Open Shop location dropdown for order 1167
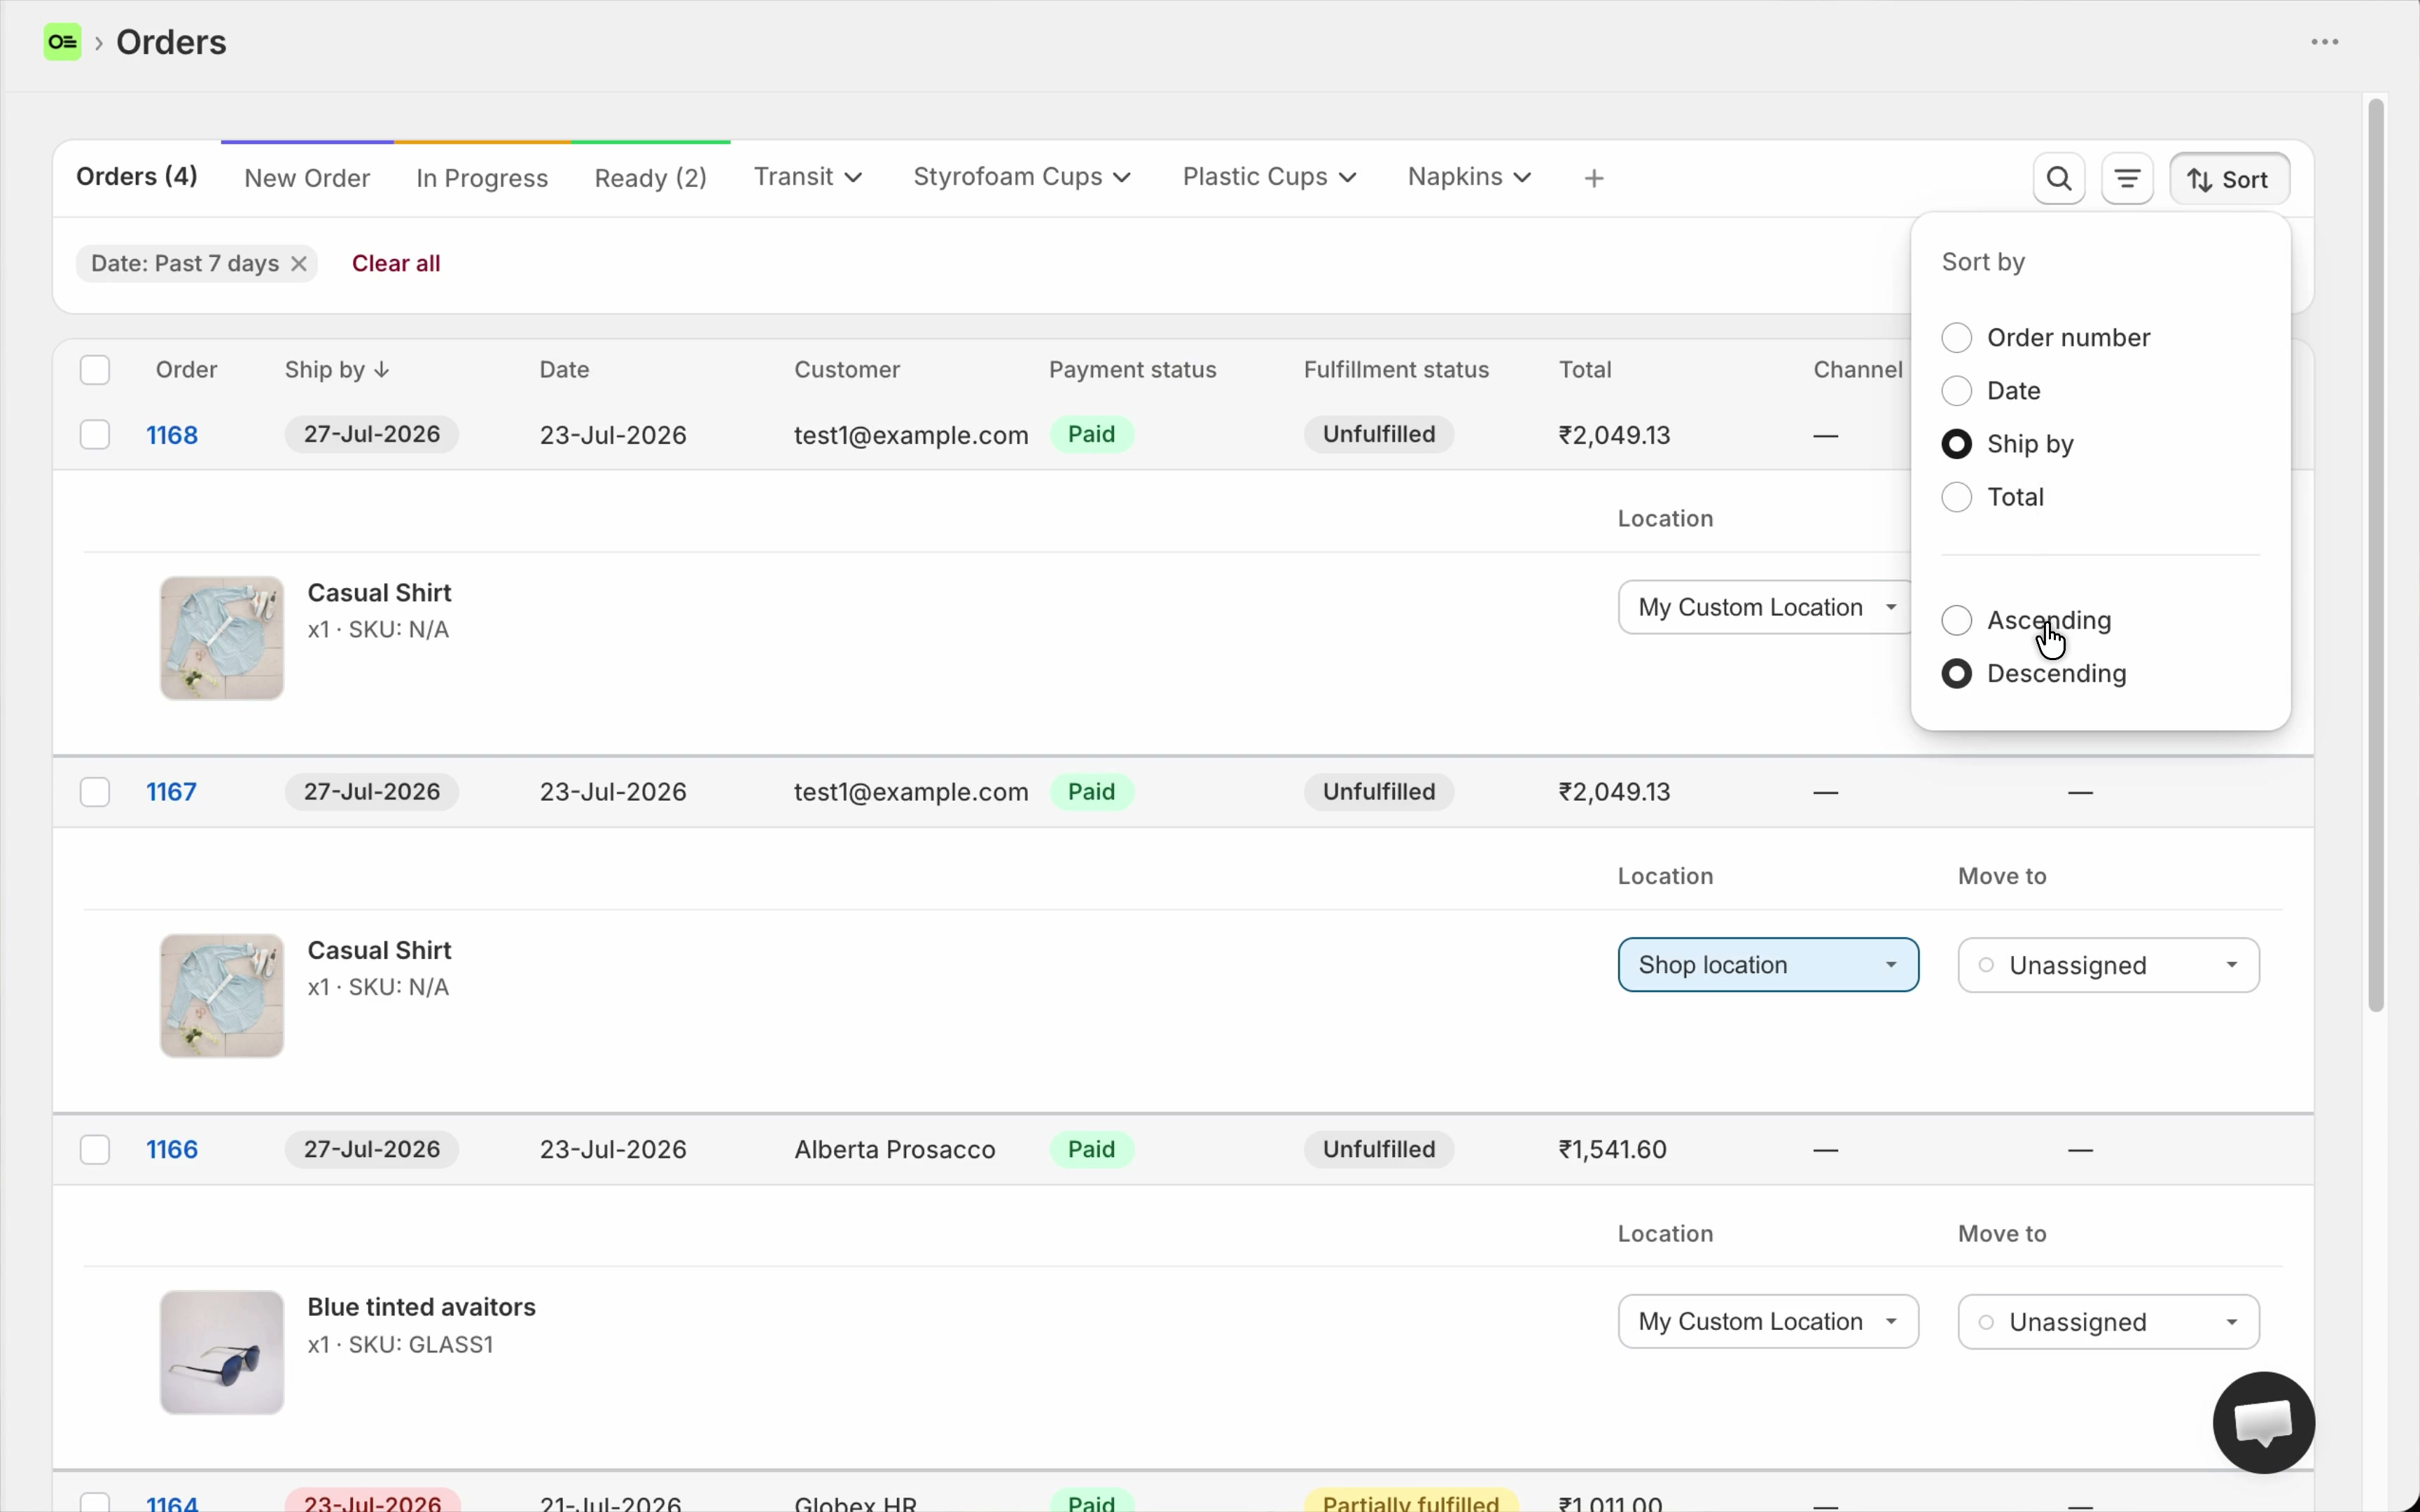 (1768, 965)
